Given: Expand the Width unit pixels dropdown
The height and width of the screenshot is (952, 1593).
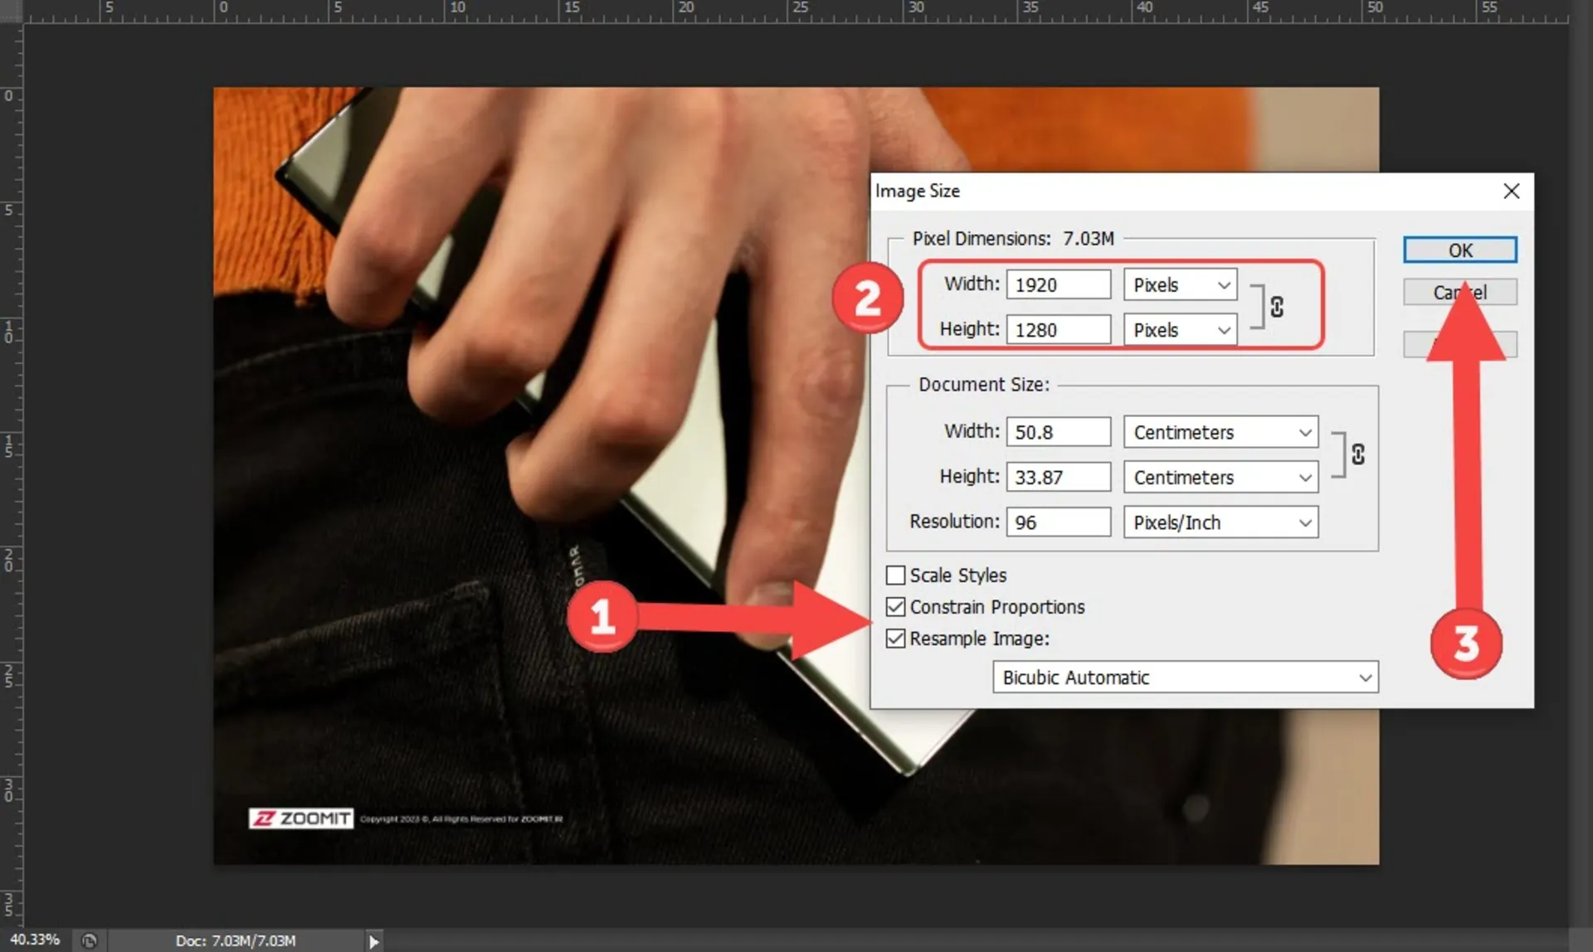Looking at the screenshot, I should 1225,284.
